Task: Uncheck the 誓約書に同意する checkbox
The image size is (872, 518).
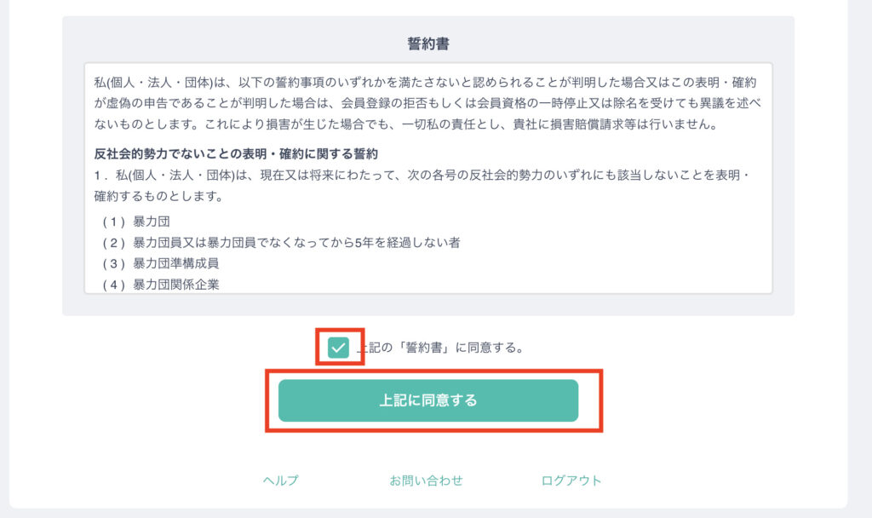Action: (x=338, y=348)
